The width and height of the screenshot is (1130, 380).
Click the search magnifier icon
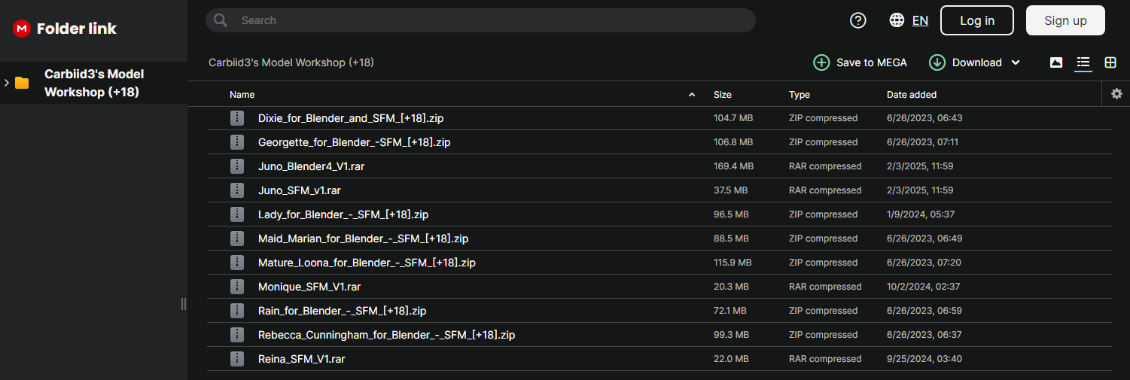(x=221, y=20)
